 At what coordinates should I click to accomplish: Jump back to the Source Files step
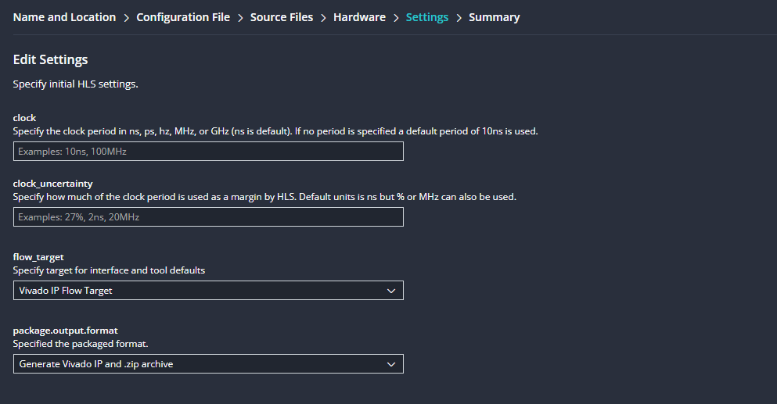(282, 17)
